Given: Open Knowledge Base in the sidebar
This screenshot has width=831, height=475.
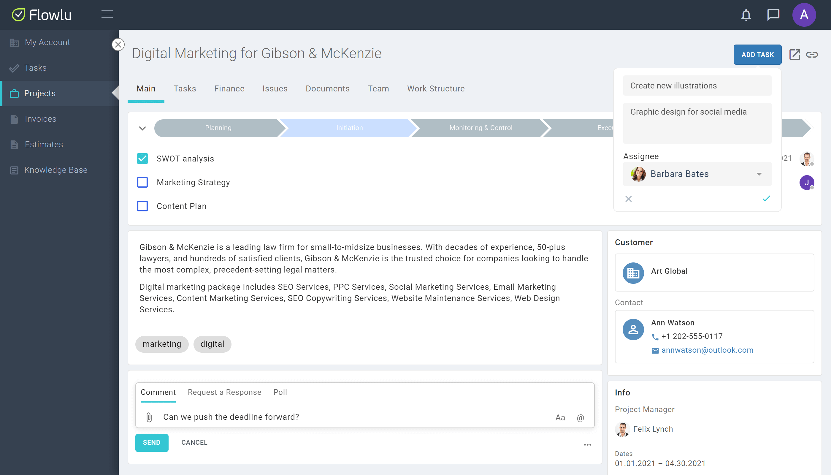Looking at the screenshot, I should tap(56, 170).
